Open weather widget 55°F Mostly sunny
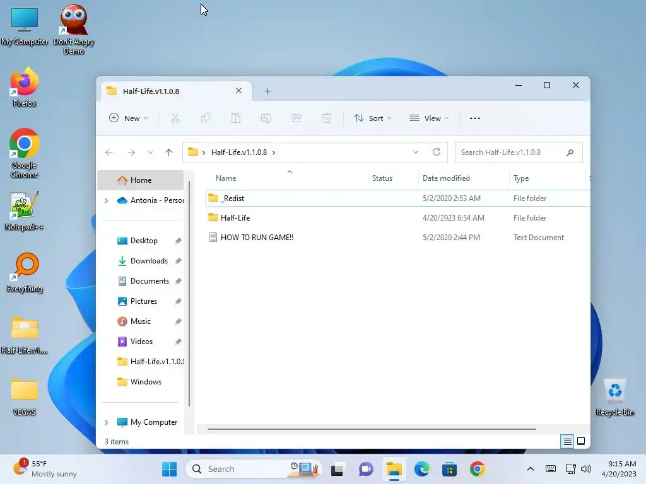Image resolution: width=646 pixels, height=484 pixels. click(x=45, y=469)
